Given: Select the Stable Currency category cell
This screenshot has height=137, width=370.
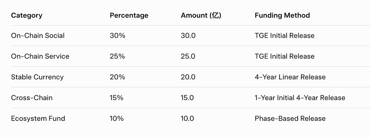Looking at the screenshot, I should (37, 77).
